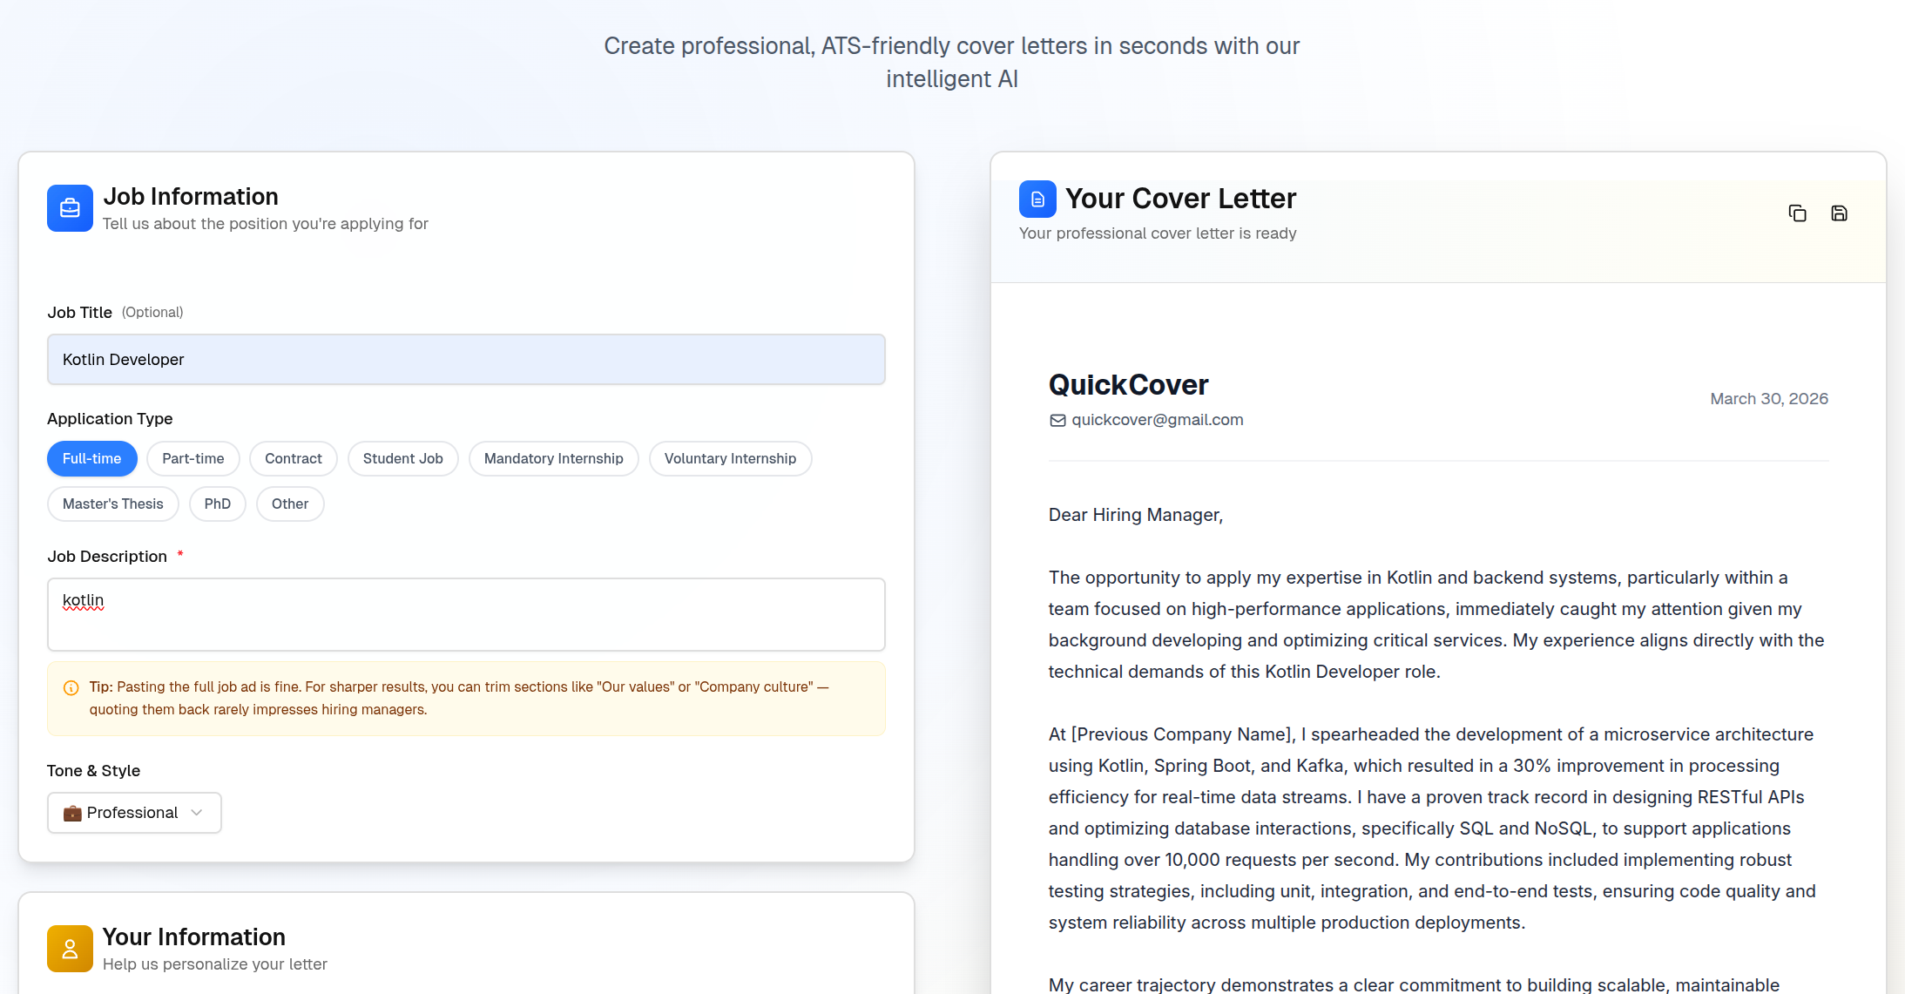Select Mandatory Internship type
The height and width of the screenshot is (994, 1905).
553,459
